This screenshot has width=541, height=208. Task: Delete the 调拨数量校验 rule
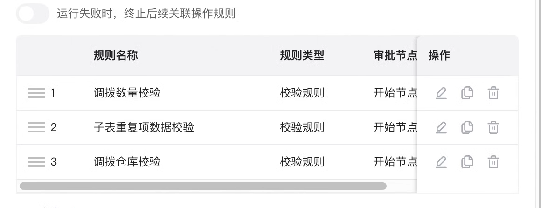[493, 93]
